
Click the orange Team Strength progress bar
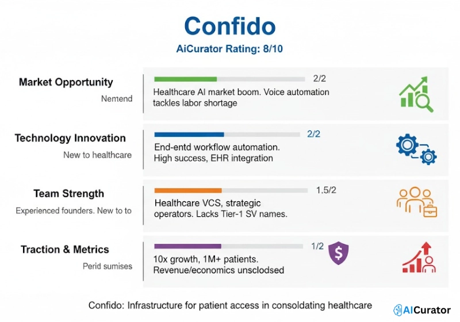187,190
